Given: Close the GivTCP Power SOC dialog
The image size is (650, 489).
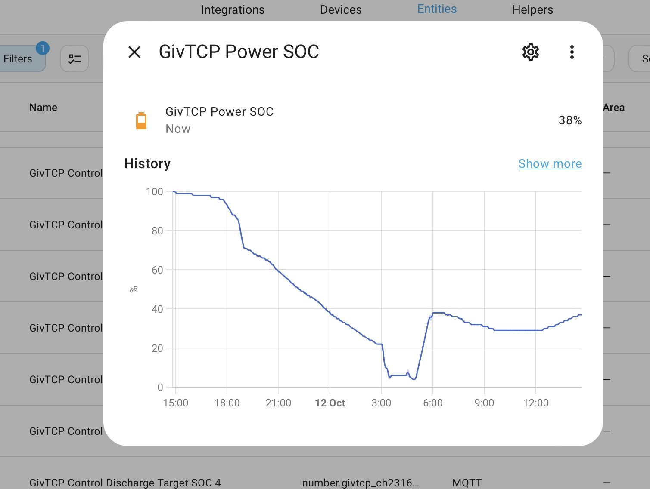Looking at the screenshot, I should 134,52.
